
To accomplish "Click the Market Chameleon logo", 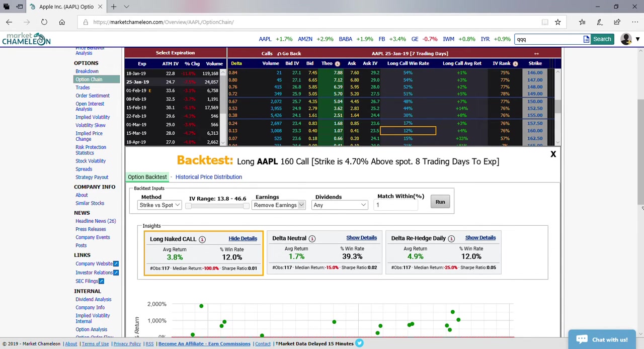I will (26, 39).
